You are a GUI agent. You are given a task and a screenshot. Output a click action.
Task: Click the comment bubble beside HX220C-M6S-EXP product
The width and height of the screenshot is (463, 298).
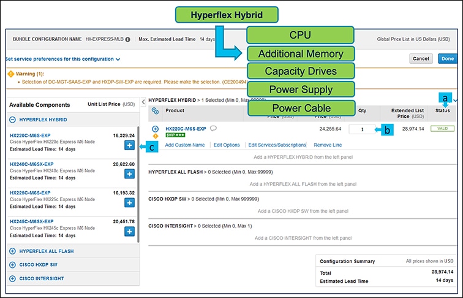[213, 128]
